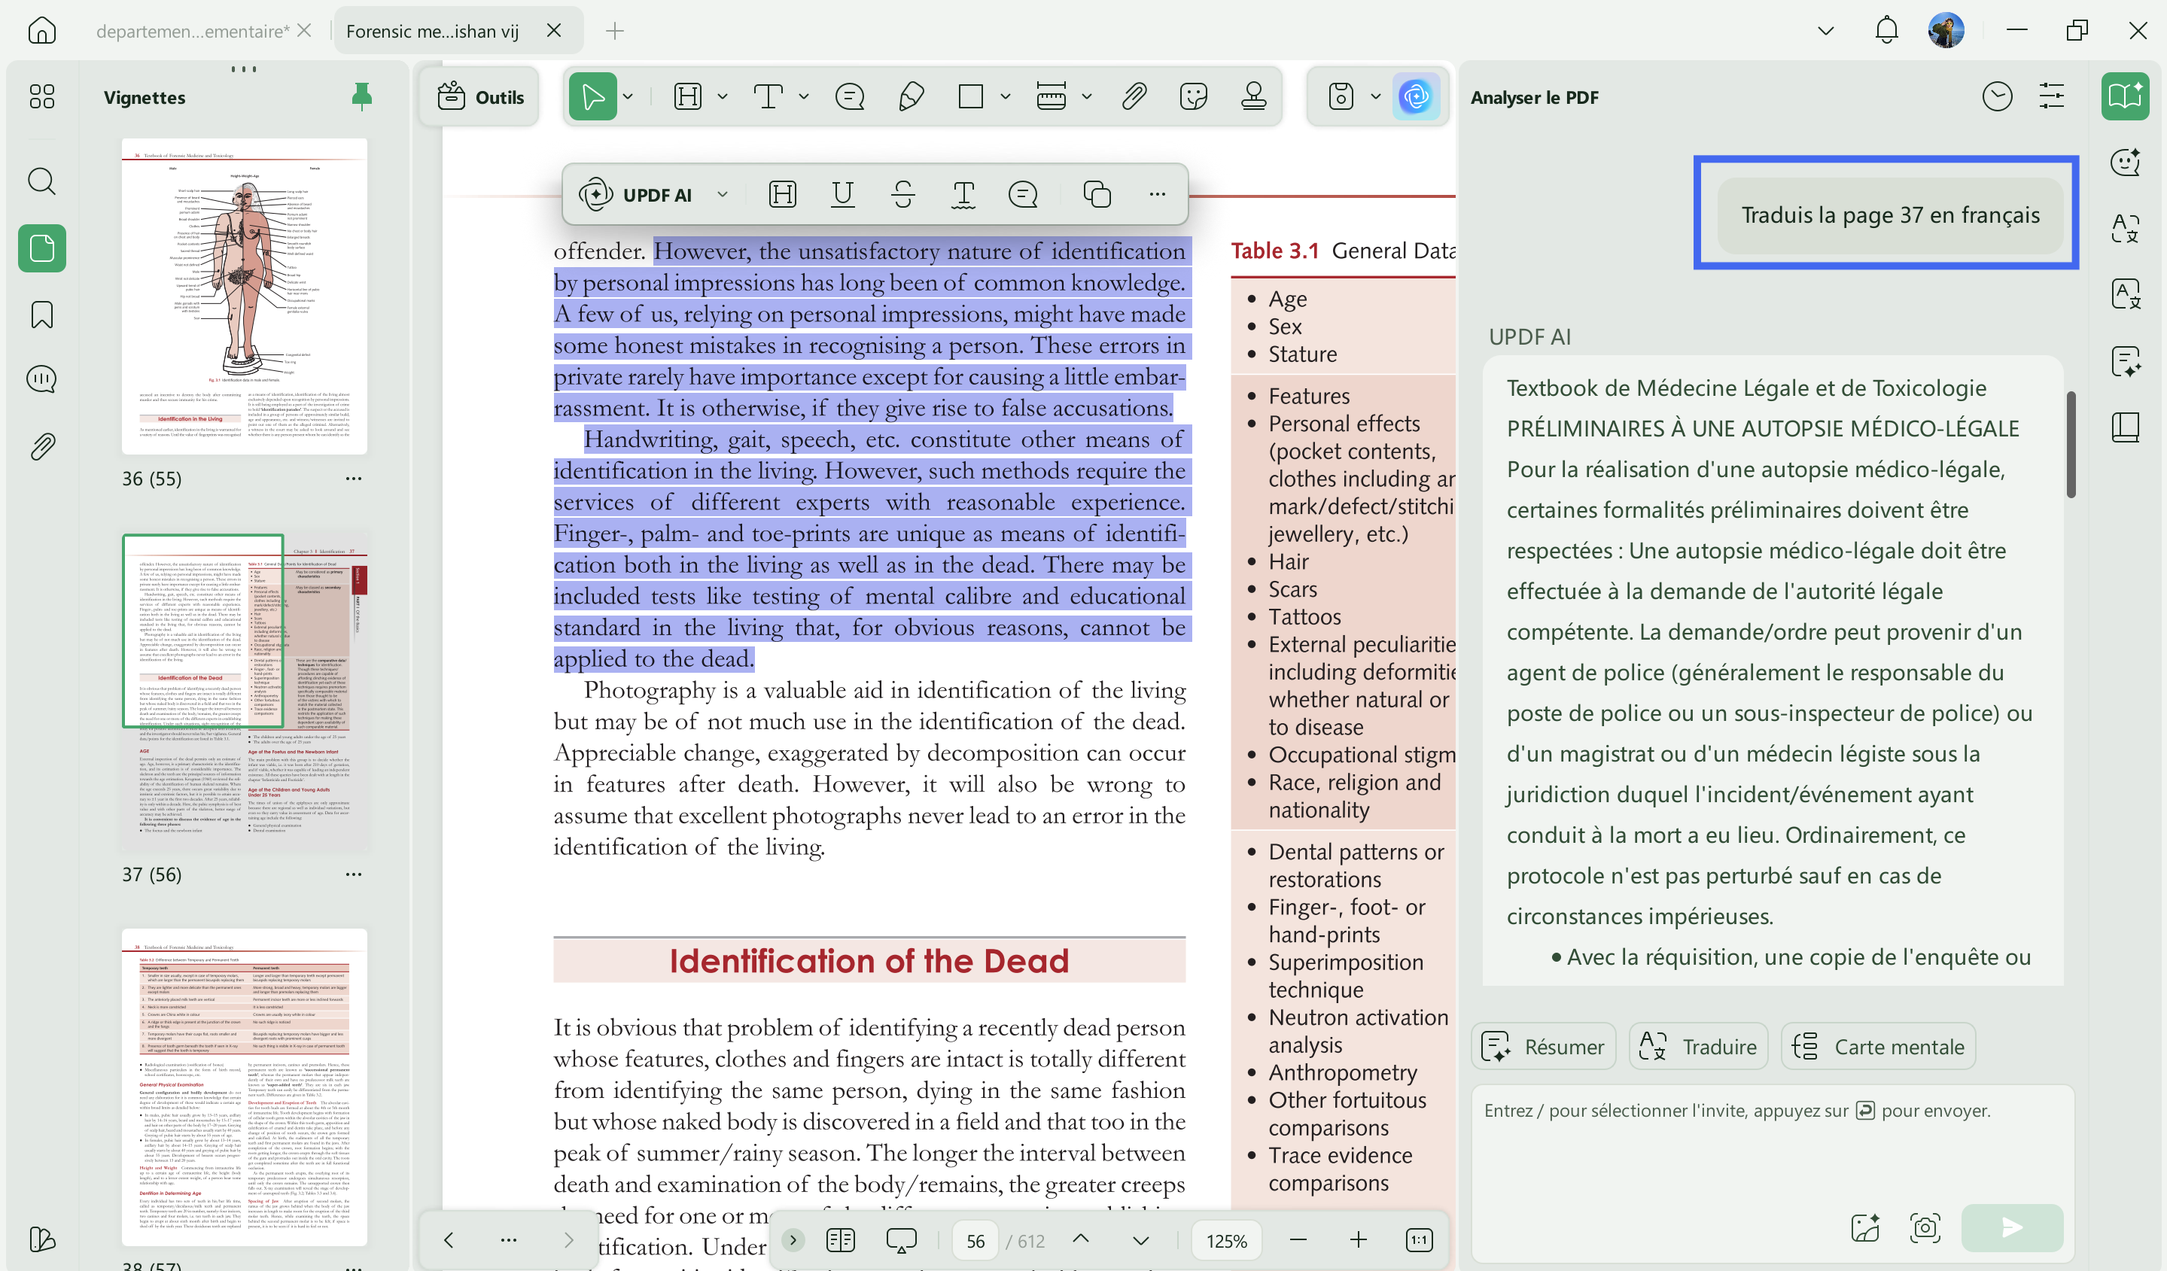The height and width of the screenshot is (1271, 2167).
Task: Open the zoom level 125% dropdown
Action: tap(1226, 1241)
